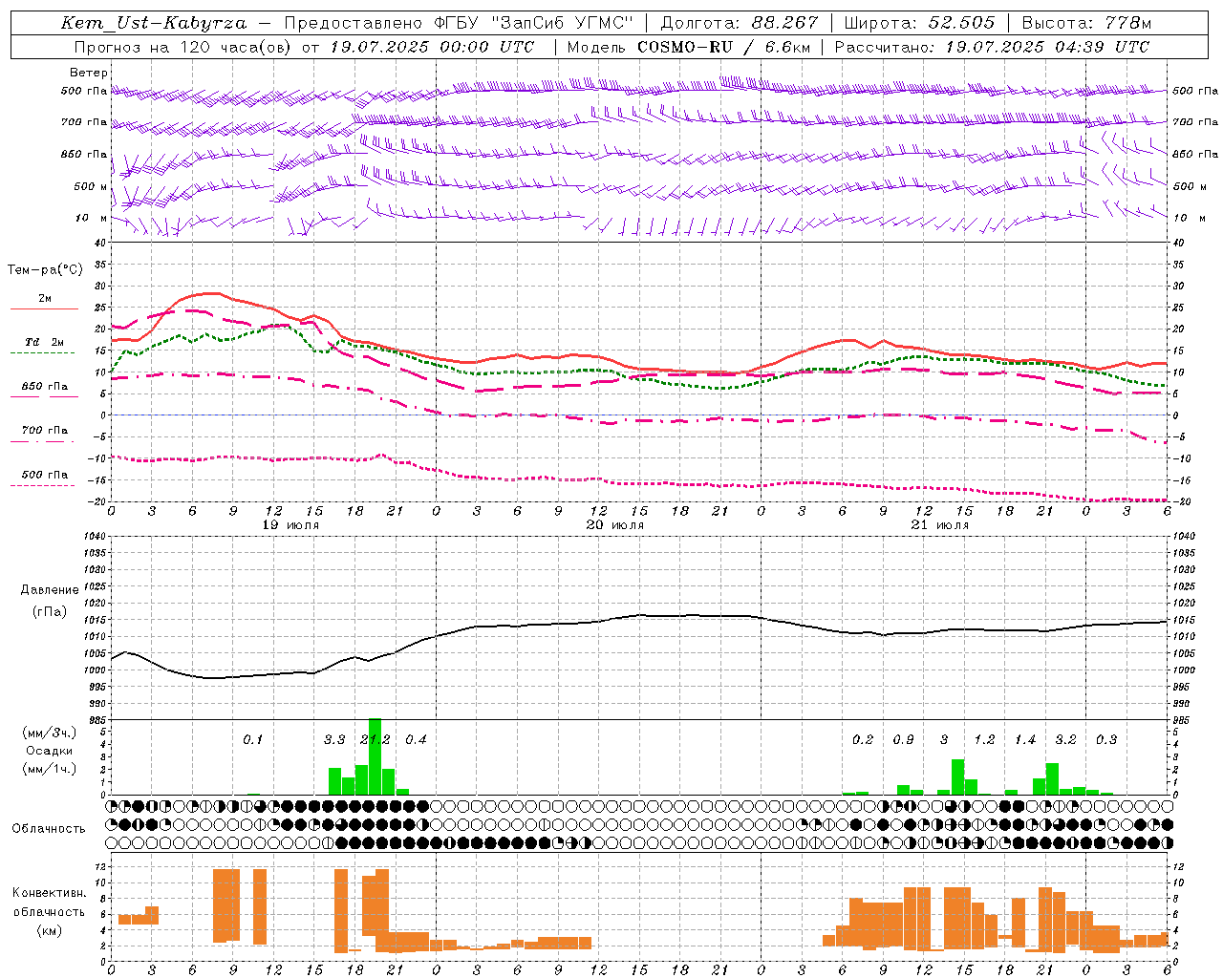Click the (мм/1ч.) precipitation unit label
Viewport: 1223px width, 978px height.
click(49, 769)
